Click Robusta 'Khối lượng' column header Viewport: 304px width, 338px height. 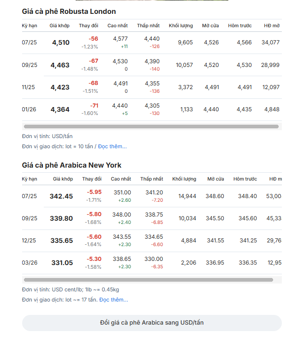(181, 26)
